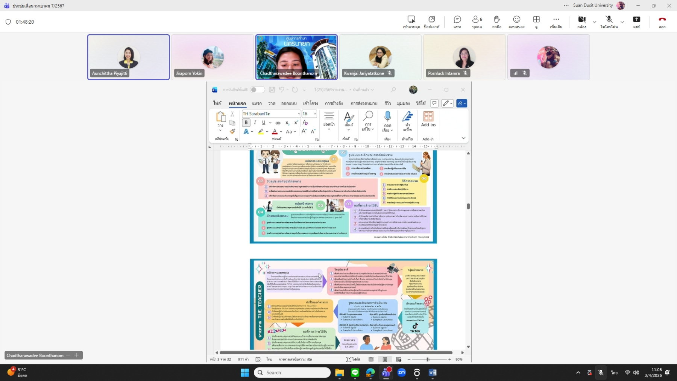Select Jiraporn Yokin's participant tile
Viewport: 677px width, 381px height.
(x=213, y=57)
